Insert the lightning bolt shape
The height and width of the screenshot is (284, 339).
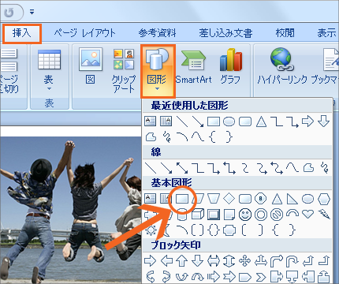coord(324,214)
